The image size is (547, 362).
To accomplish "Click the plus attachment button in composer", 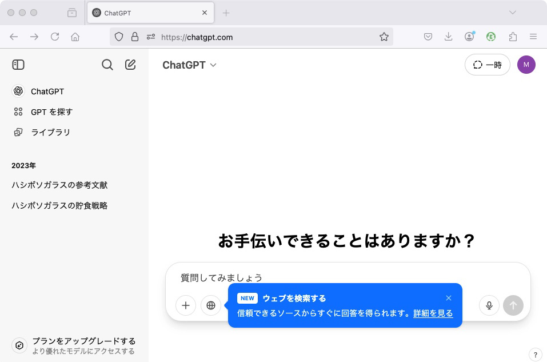I will [186, 305].
